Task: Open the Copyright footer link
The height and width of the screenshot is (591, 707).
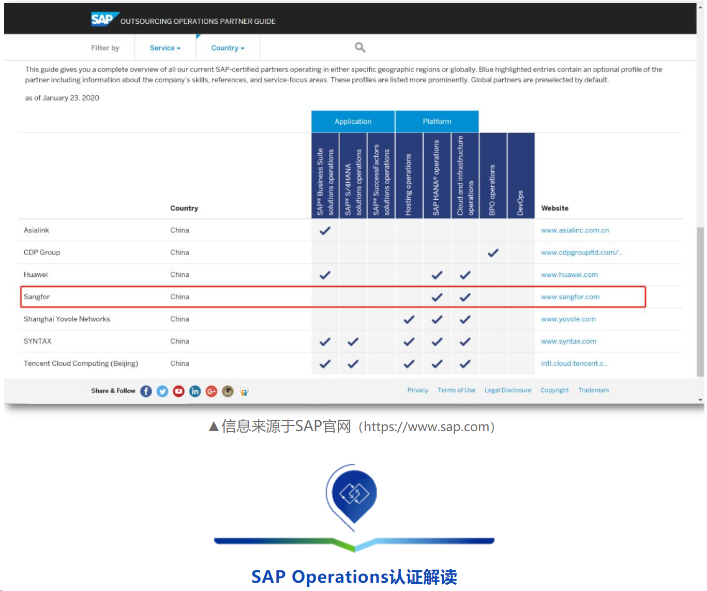Action: tap(554, 390)
